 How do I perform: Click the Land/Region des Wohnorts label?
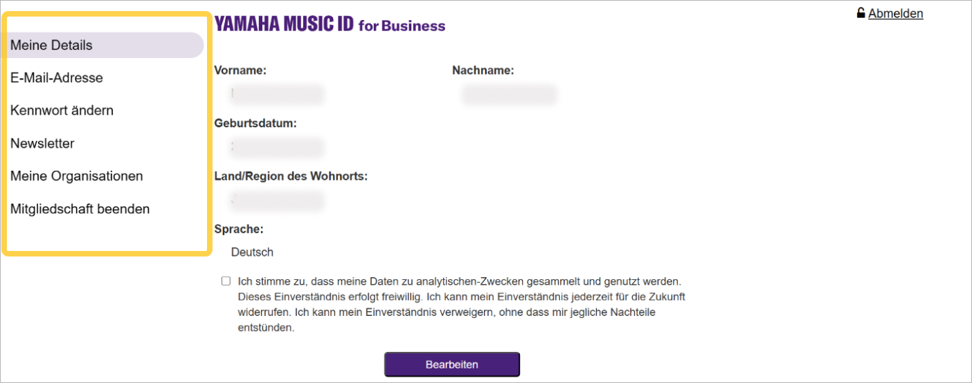[291, 176]
